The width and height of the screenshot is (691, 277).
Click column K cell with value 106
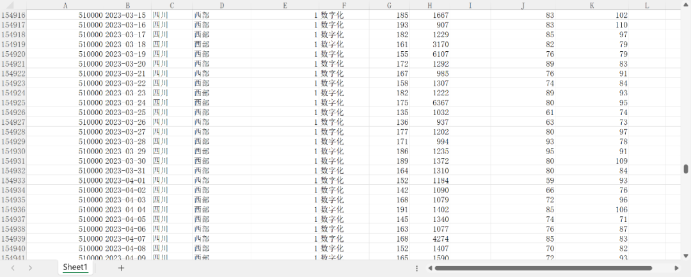(592, 209)
